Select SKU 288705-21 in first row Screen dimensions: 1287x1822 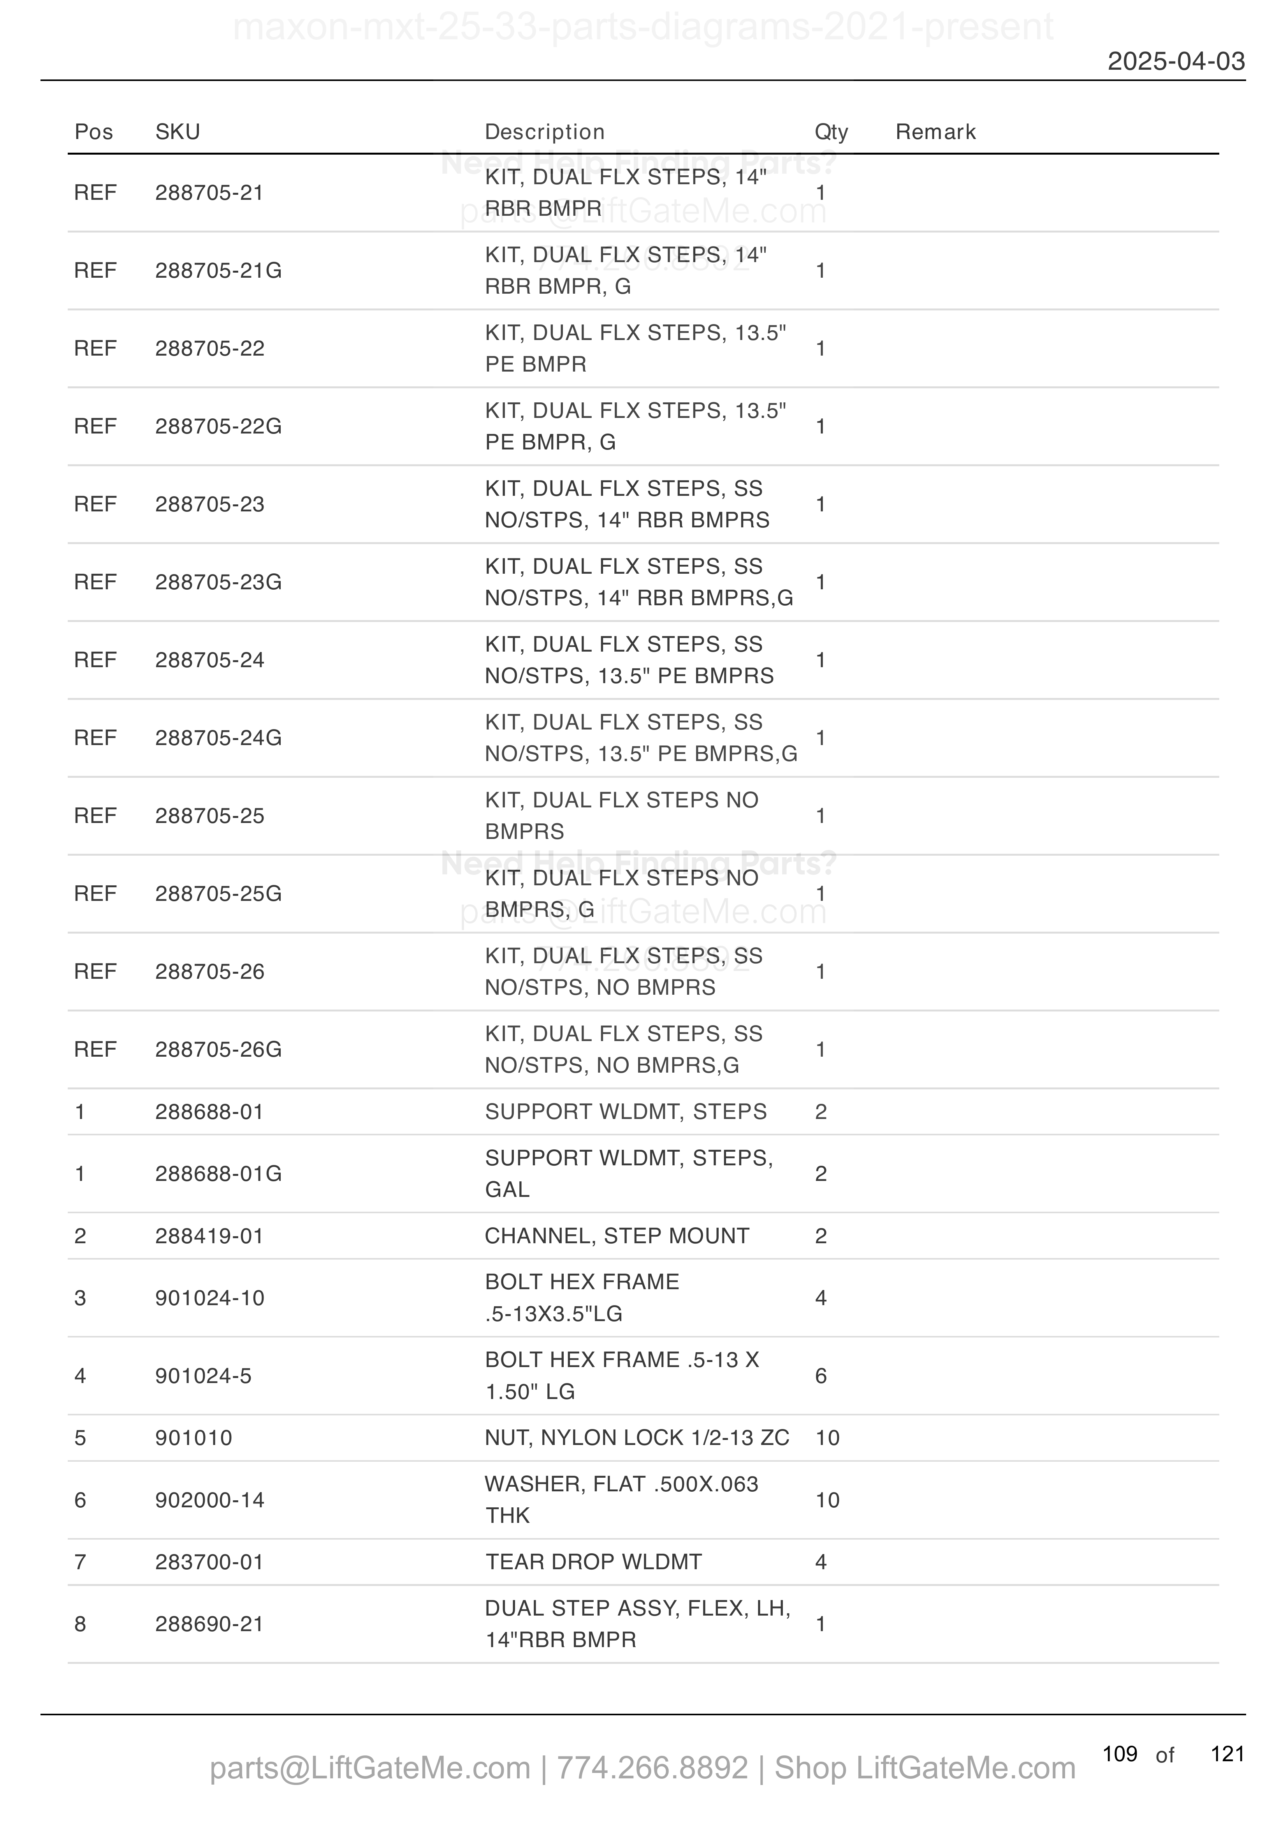click(x=209, y=193)
